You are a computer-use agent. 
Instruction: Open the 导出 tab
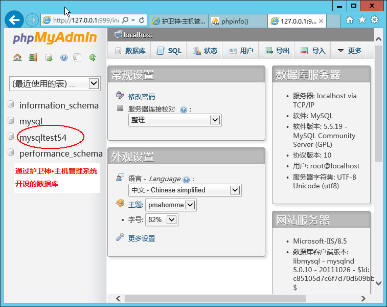(x=277, y=51)
